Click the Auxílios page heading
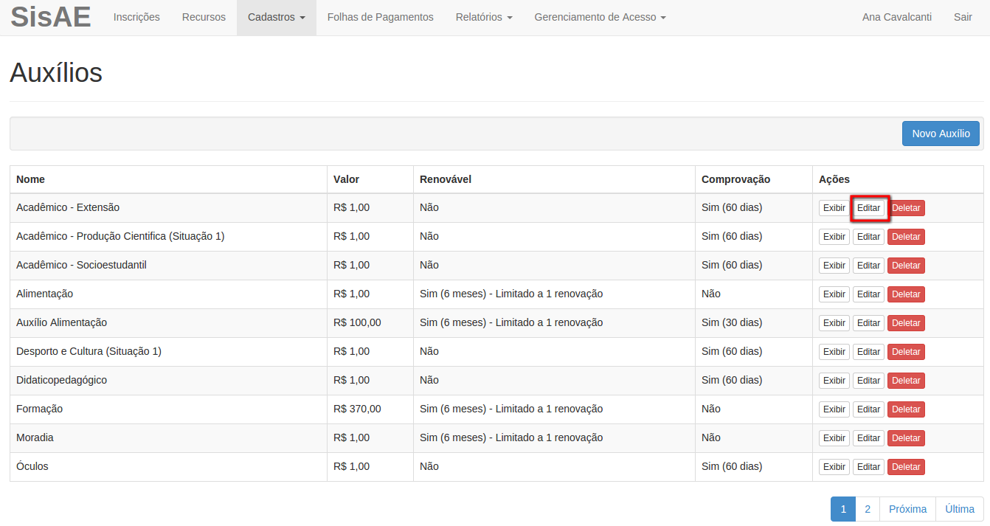This screenshot has height=526, width=990. (56, 73)
